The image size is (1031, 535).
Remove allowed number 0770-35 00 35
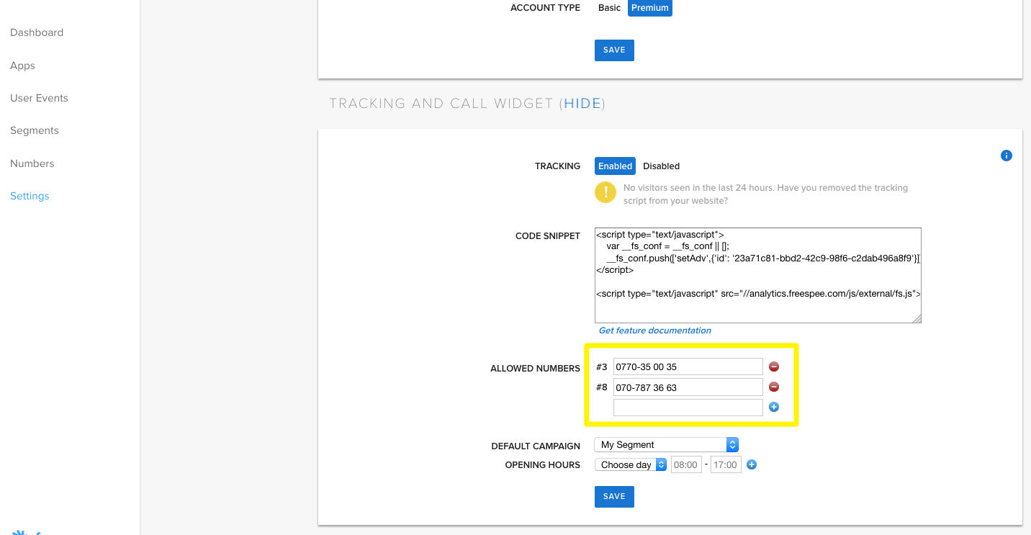774,367
